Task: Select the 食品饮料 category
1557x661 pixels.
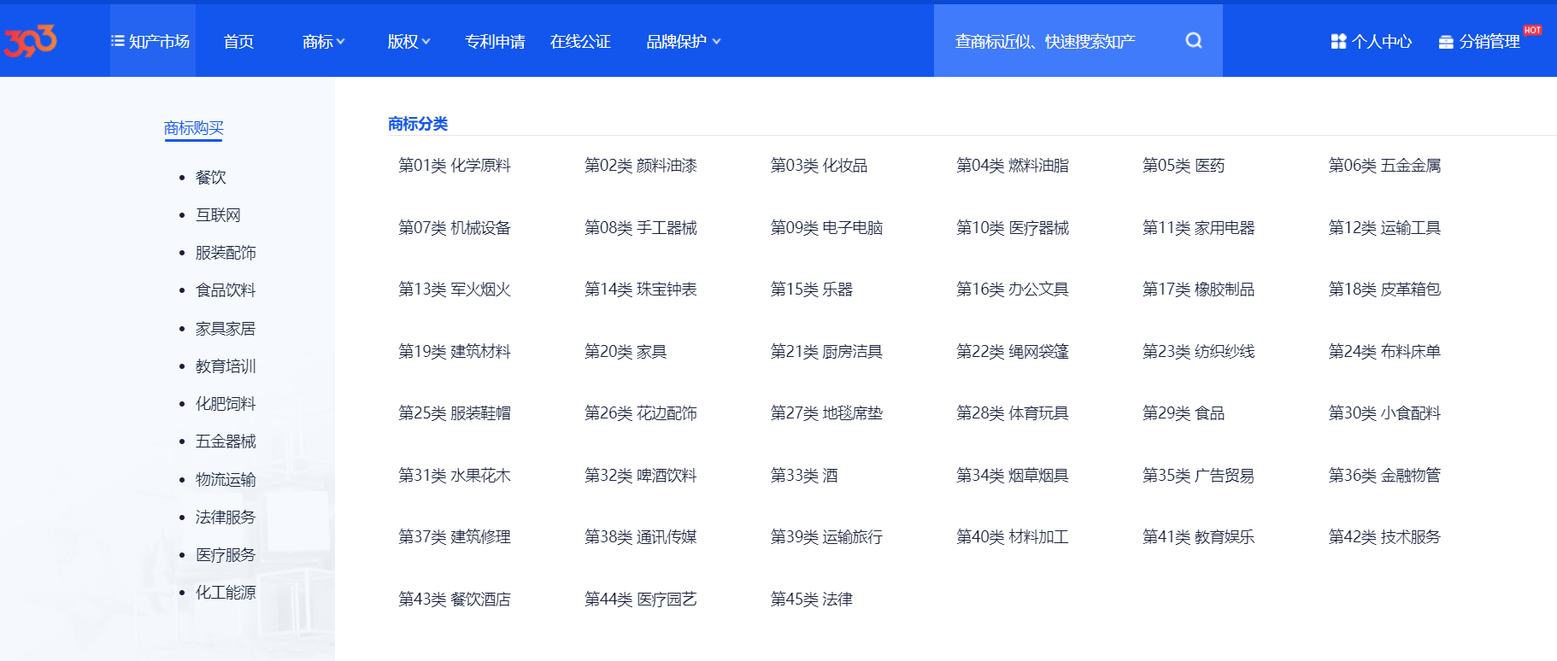Action: (226, 290)
